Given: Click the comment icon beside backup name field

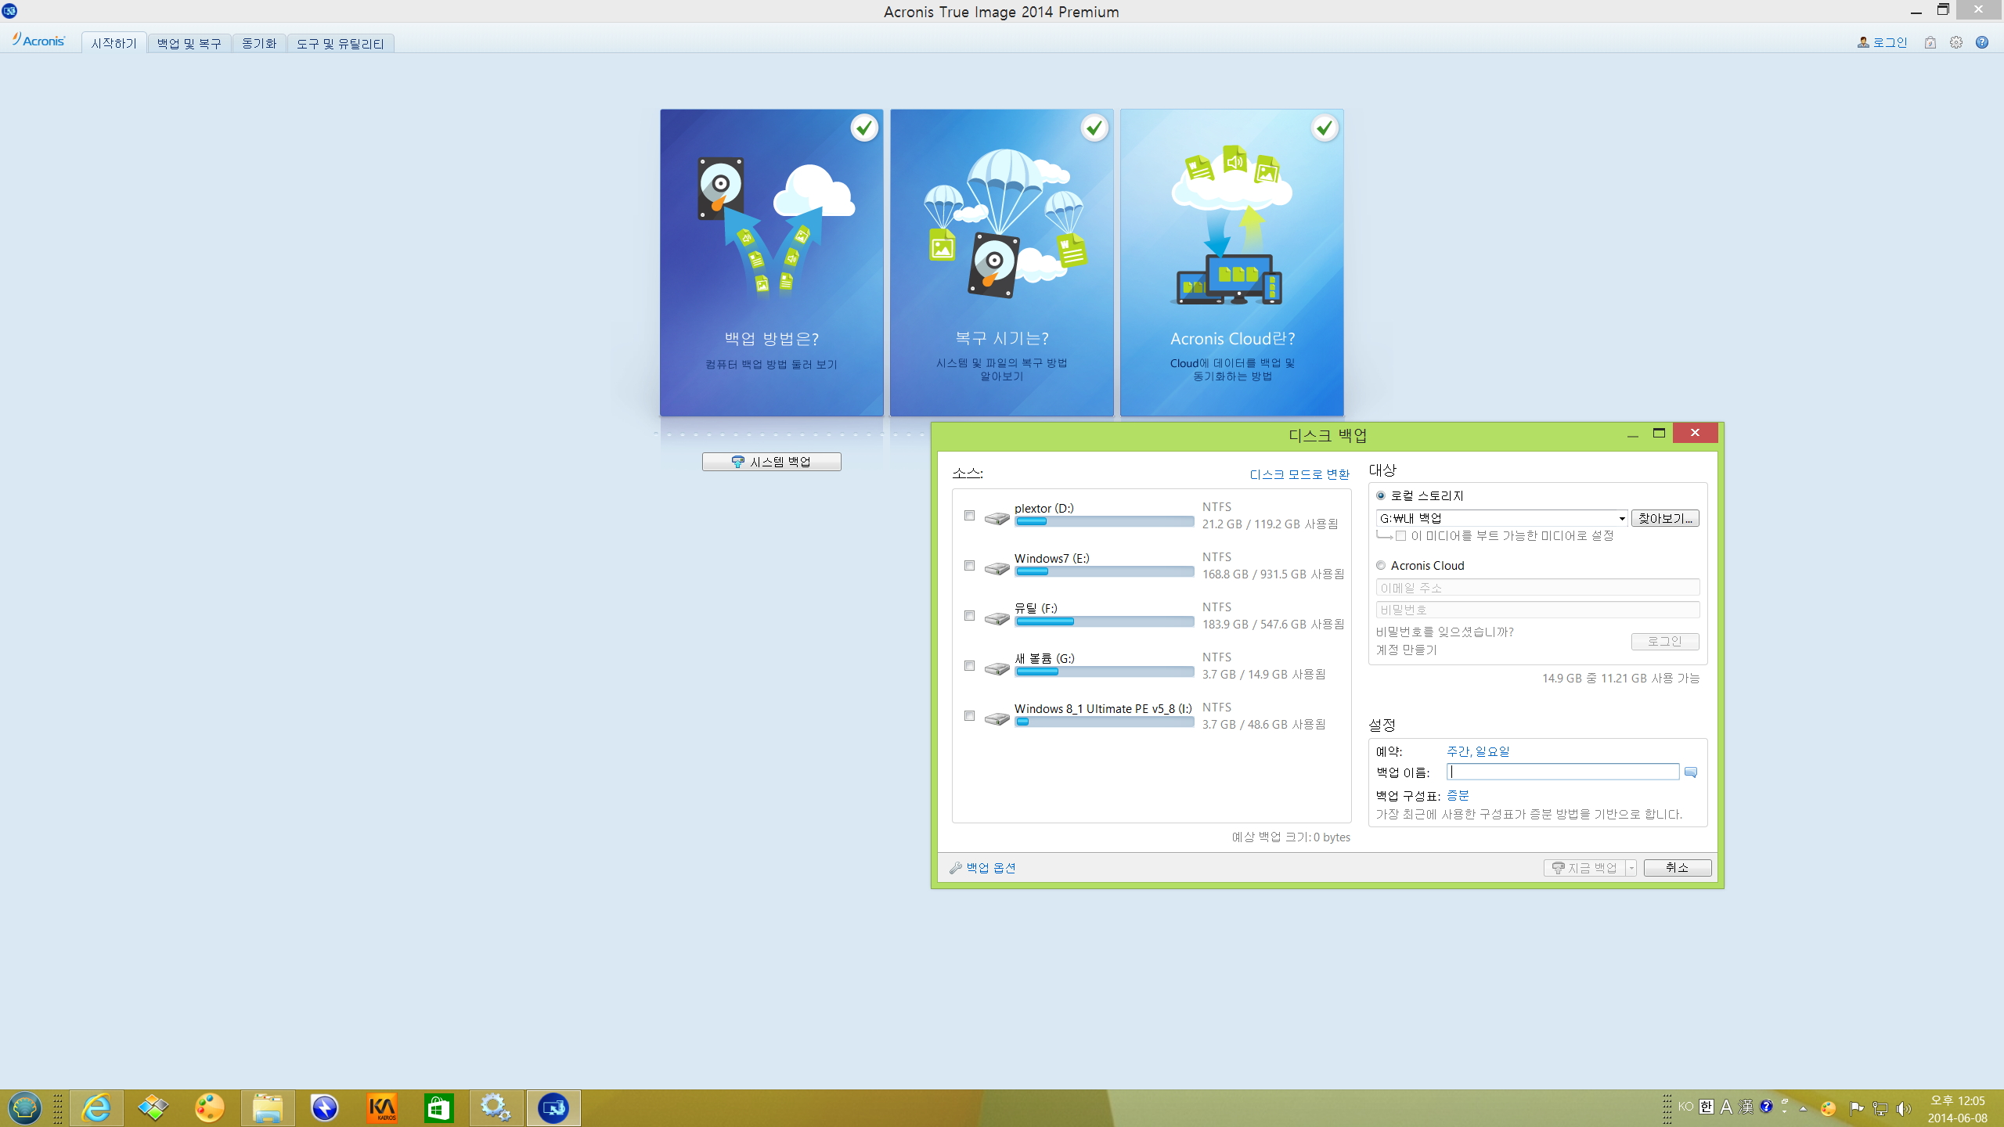Looking at the screenshot, I should pos(1690,772).
